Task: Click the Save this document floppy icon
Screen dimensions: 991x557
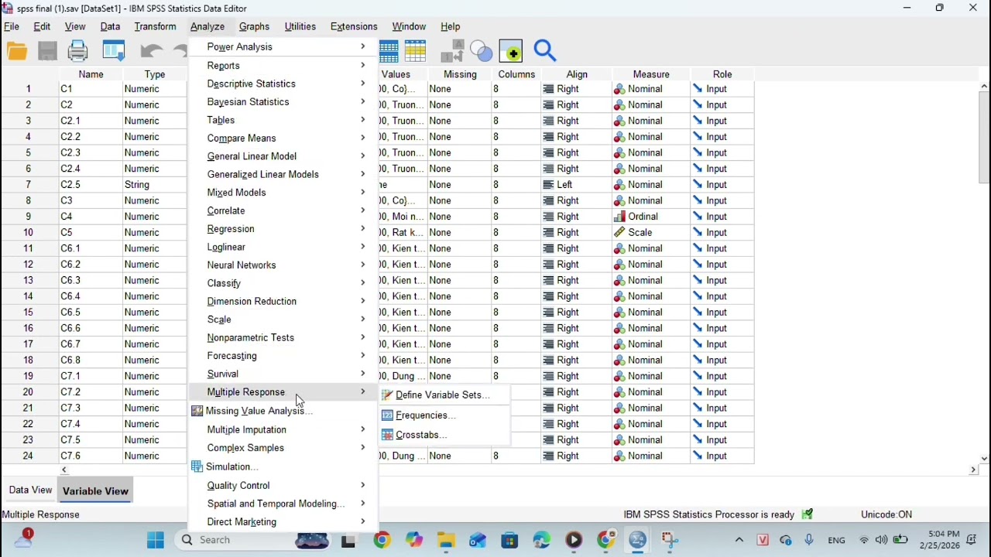Action: (x=48, y=51)
